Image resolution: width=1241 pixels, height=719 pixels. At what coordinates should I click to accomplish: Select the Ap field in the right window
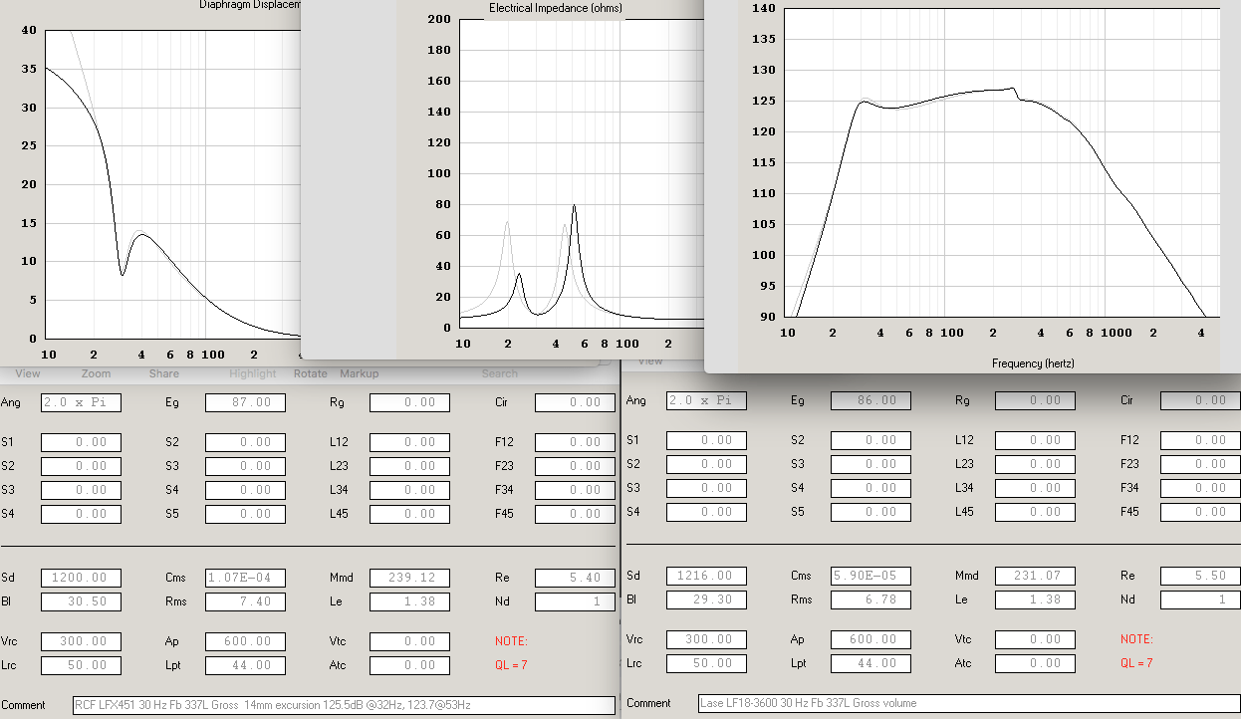click(x=871, y=639)
